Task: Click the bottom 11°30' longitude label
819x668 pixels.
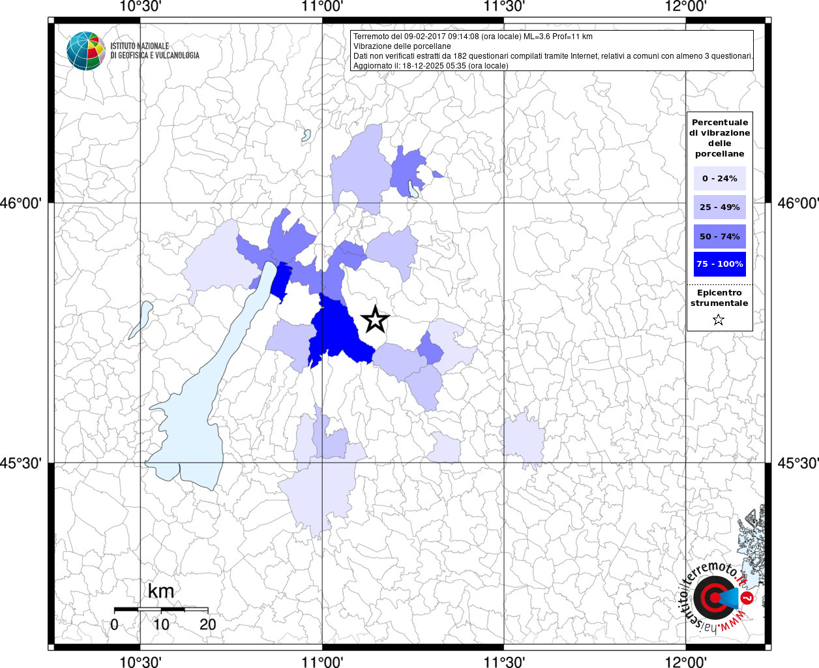Action: (504, 661)
